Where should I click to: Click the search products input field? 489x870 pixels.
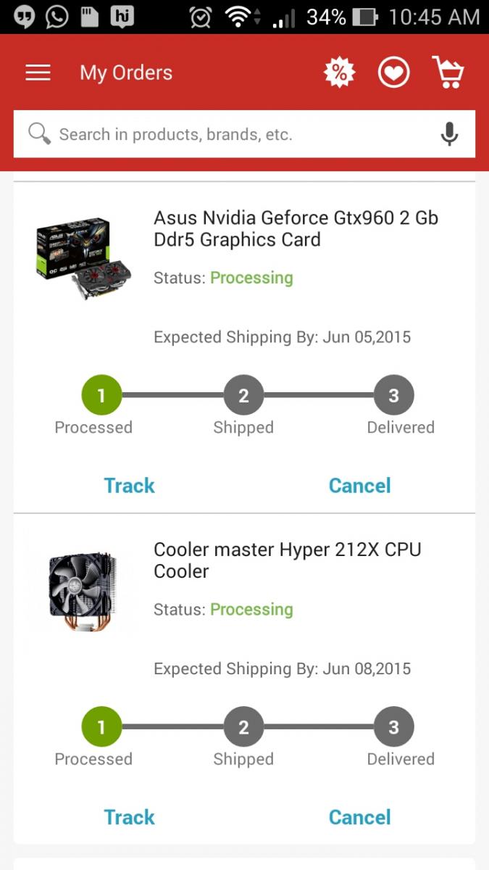[x=239, y=134]
